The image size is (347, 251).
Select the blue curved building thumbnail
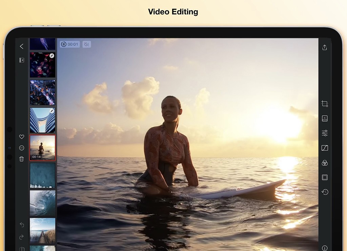pos(42,120)
